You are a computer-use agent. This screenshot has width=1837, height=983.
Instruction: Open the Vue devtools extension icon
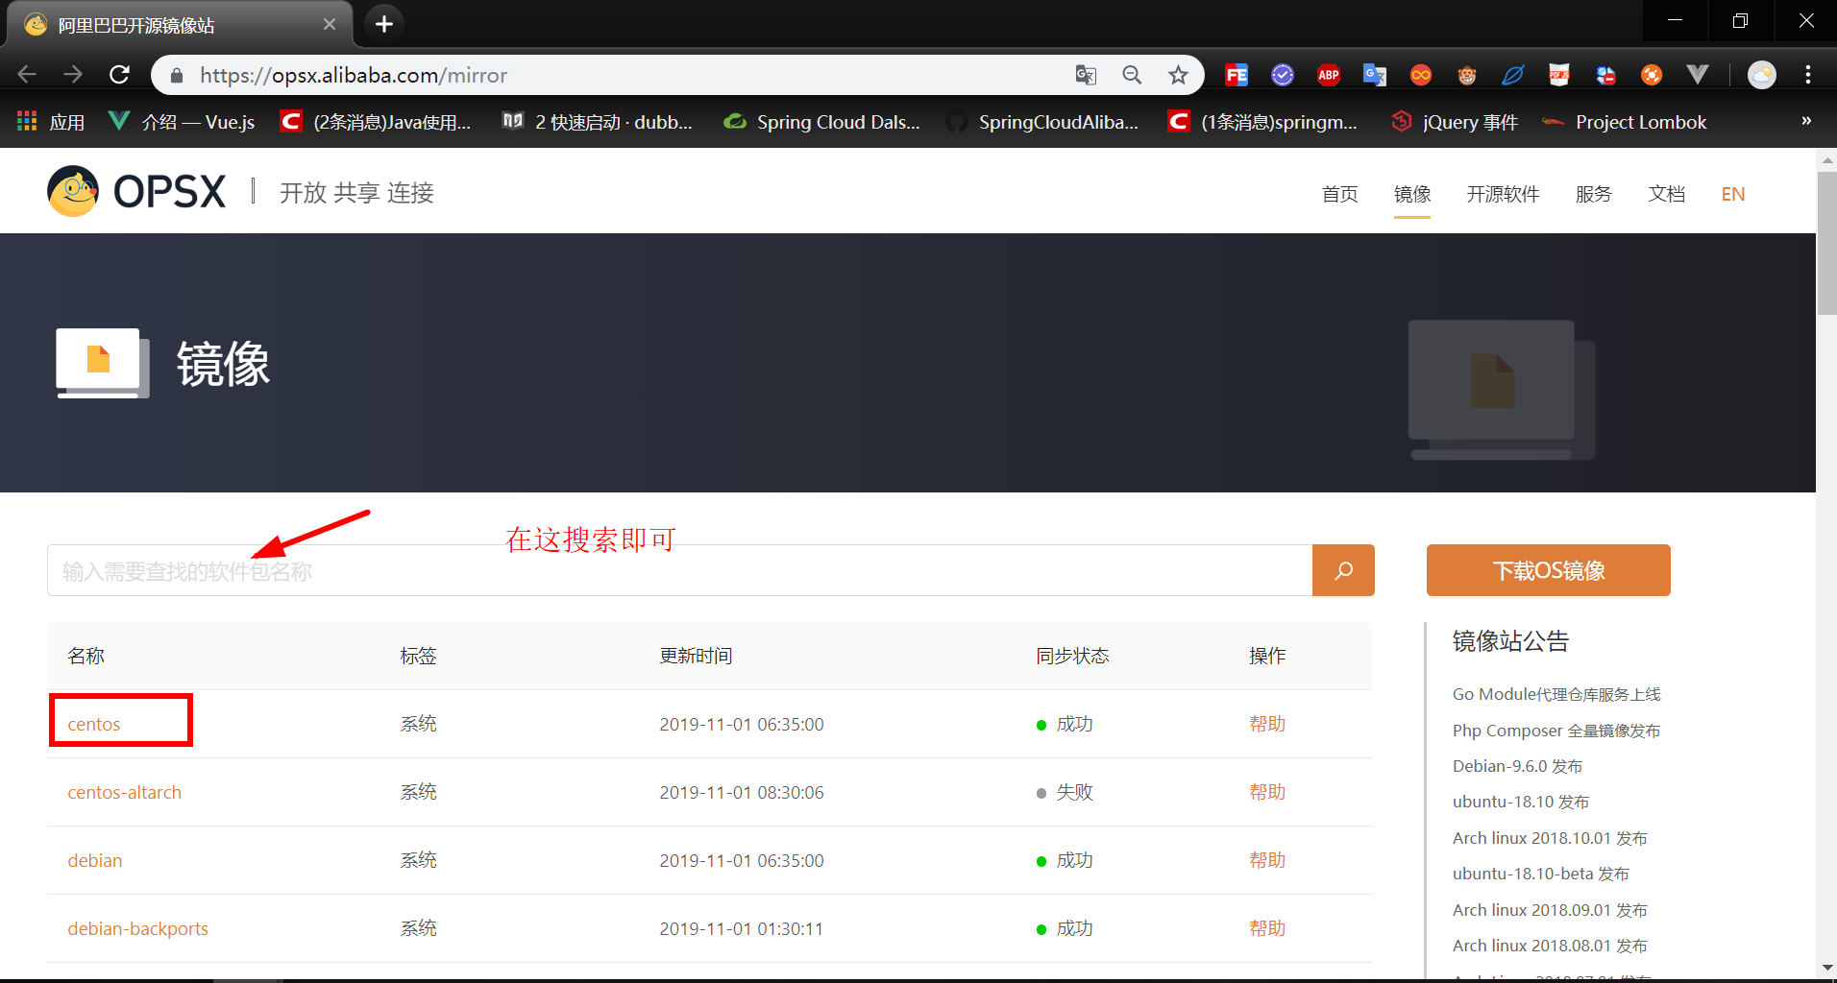coord(1698,75)
